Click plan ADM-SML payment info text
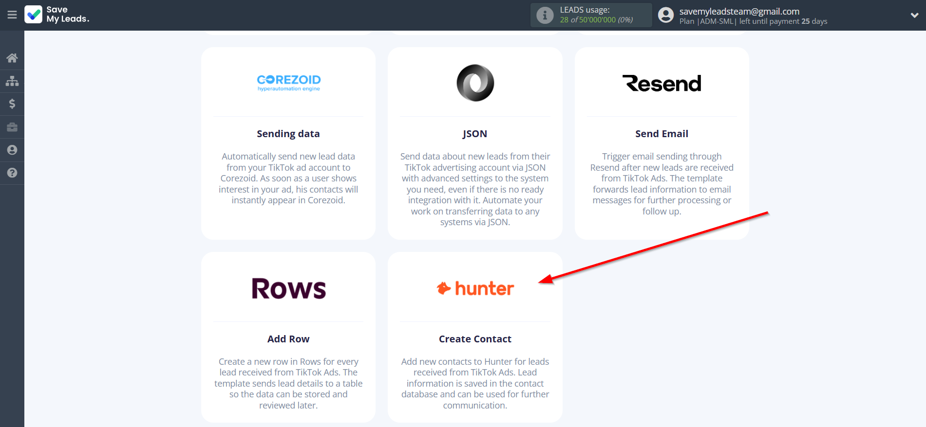This screenshot has height=427, width=926. [754, 21]
